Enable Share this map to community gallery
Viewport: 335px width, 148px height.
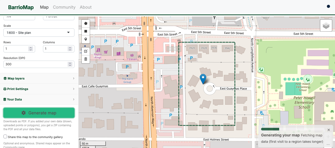(x=5, y=137)
